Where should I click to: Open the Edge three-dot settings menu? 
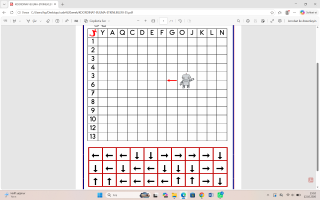point(294,12)
